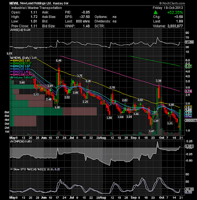197x200 pixels.
Task: Click the green up-arrow change indicator
Action: tap(155, 12)
